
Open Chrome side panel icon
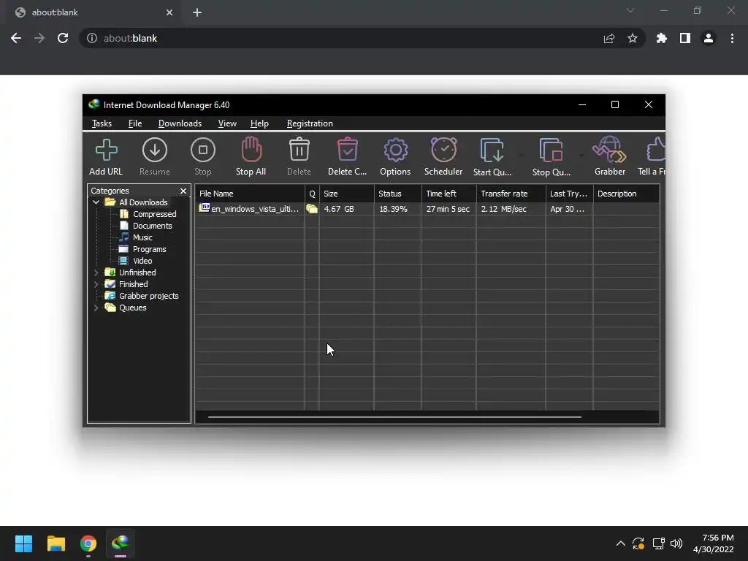(685, 38)
